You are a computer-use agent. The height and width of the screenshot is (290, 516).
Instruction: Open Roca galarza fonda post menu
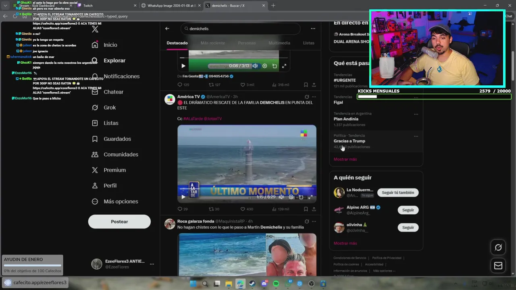tap(314, 221)
